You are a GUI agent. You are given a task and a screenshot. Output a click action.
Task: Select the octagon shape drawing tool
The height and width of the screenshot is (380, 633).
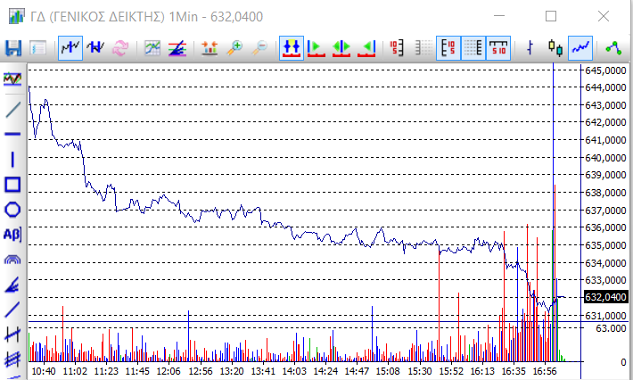click(x=12, y=210)
